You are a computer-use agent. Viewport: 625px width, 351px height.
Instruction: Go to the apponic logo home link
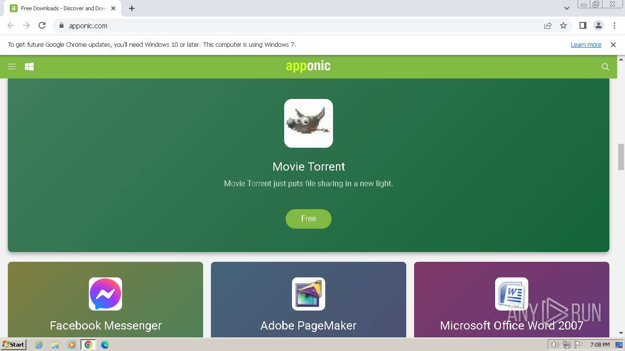coord(308,66)
